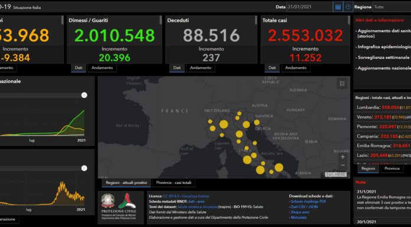Select the Emilia-Romagna row in regions list
Viewport: 411px width, 227px height.
(x=383, y=146)
